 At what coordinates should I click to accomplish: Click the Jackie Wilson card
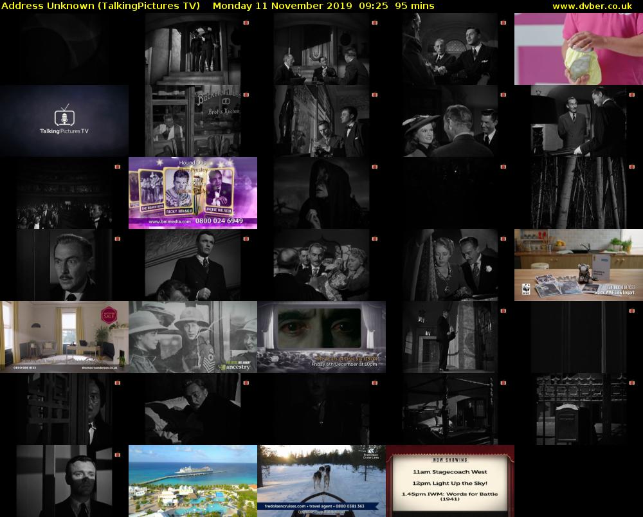[x=219, y=190]
